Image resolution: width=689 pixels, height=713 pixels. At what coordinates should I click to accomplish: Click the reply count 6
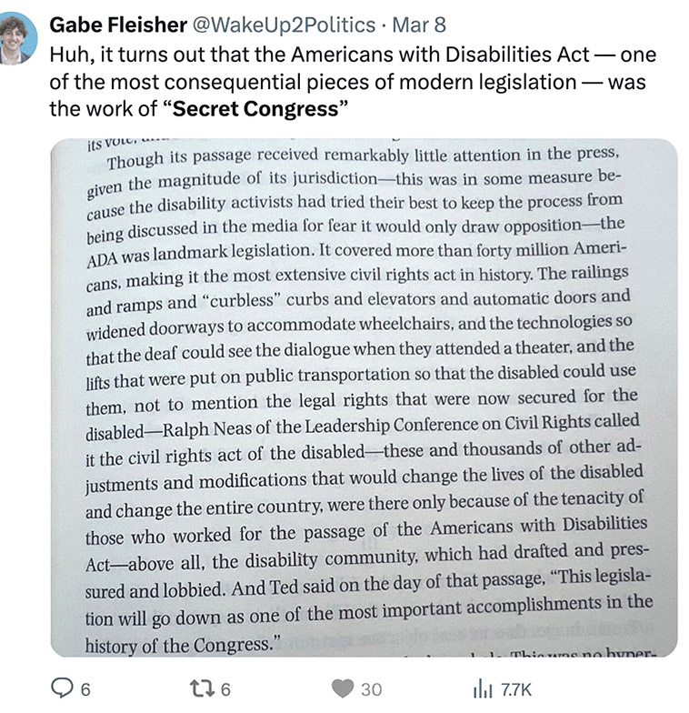click(x=85, y=689)
